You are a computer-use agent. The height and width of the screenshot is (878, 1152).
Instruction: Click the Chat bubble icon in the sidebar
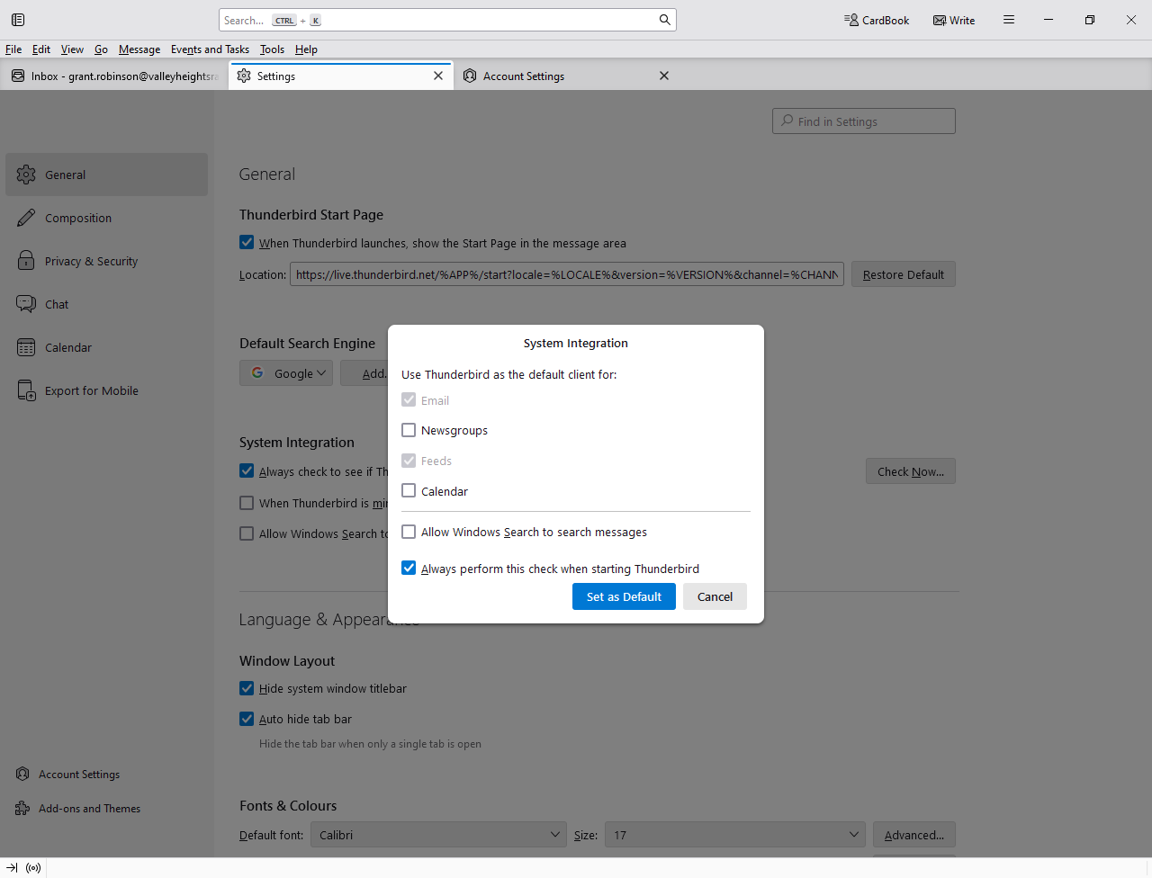(x=26, y=304)
